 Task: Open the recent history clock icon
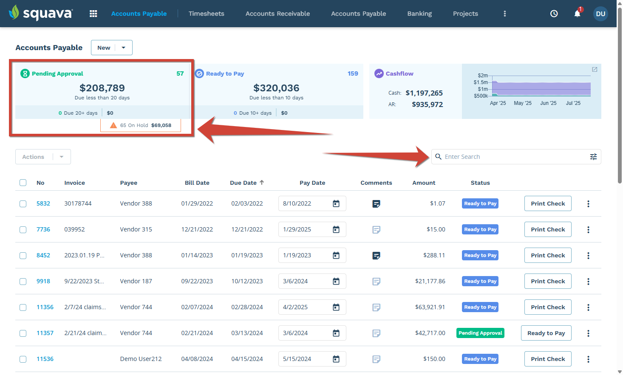(x=554, y=14)
